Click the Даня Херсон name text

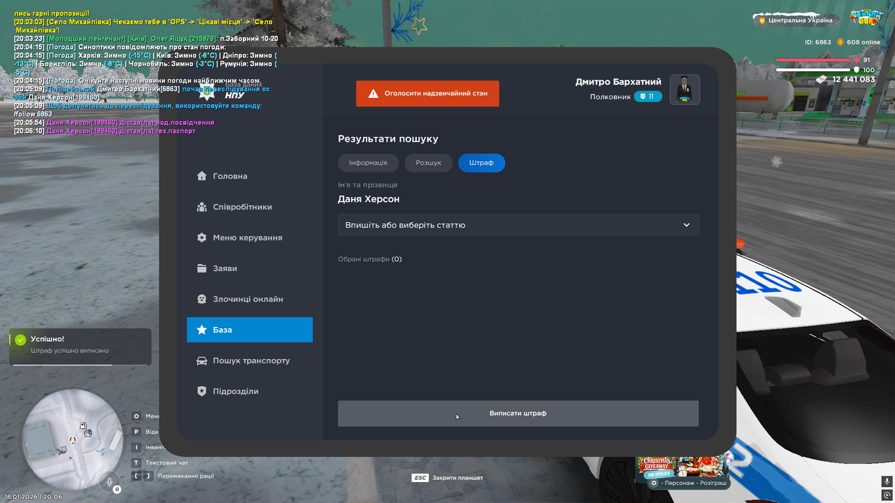click(368, 199)
